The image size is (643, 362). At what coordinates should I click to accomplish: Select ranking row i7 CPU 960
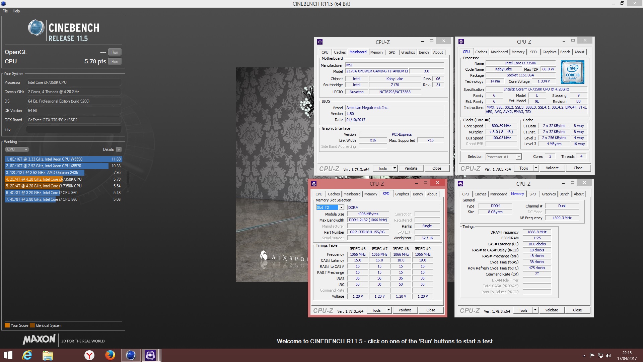63,193
